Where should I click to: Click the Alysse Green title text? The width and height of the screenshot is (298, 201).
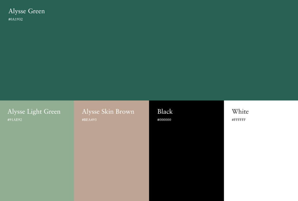pos(26,11)
